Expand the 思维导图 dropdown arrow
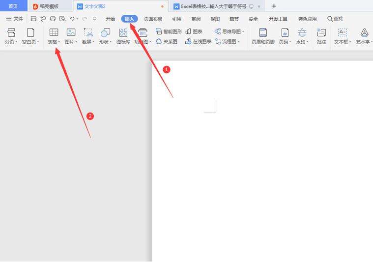373x262 pixels. point(243,31)
